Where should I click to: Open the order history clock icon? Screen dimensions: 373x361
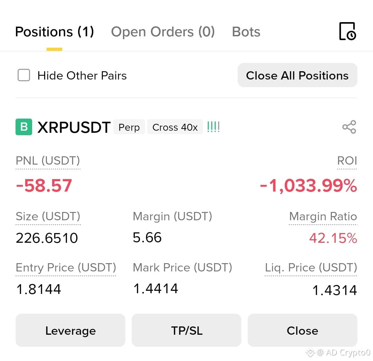(347, 31)
